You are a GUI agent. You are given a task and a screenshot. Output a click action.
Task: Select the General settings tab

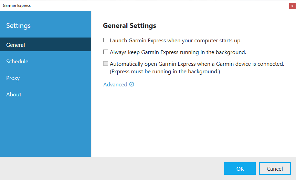[x=45, y=44]
